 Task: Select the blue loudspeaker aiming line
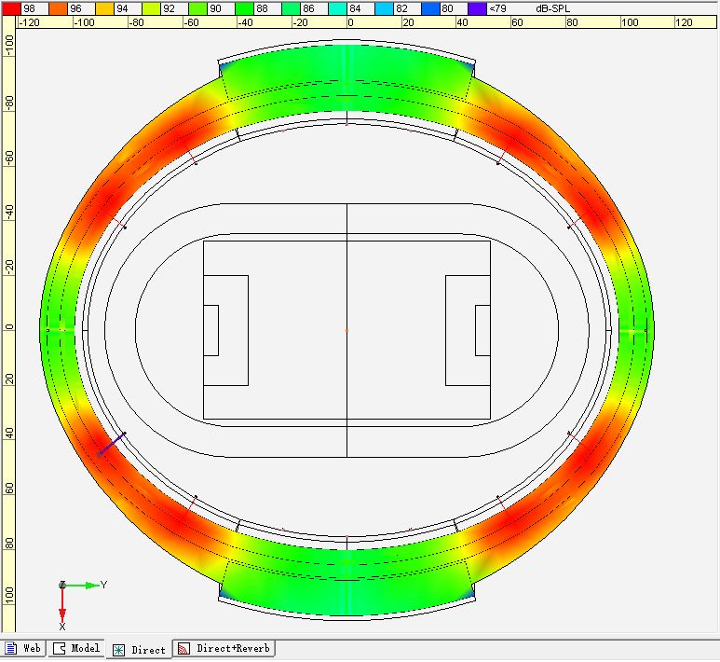112,444
